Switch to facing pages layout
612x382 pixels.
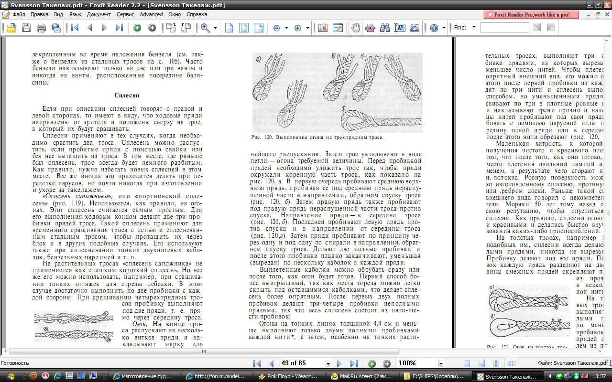click(512, 364)
